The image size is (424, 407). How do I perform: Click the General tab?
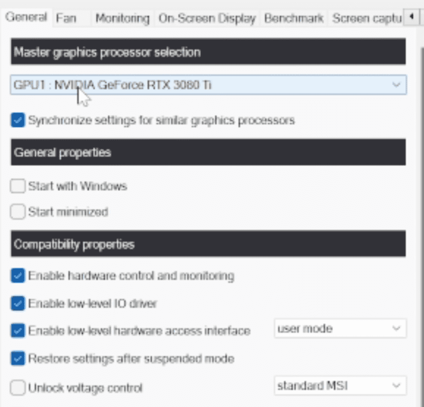click(26, 18)
